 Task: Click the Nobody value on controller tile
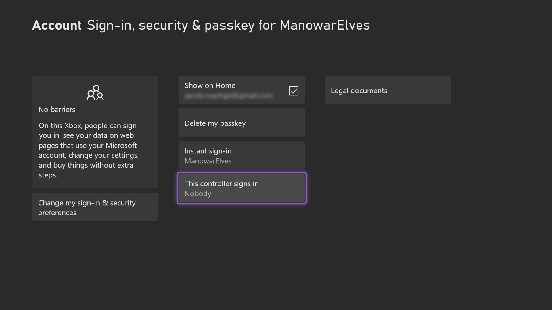click(x=198, y=194)
